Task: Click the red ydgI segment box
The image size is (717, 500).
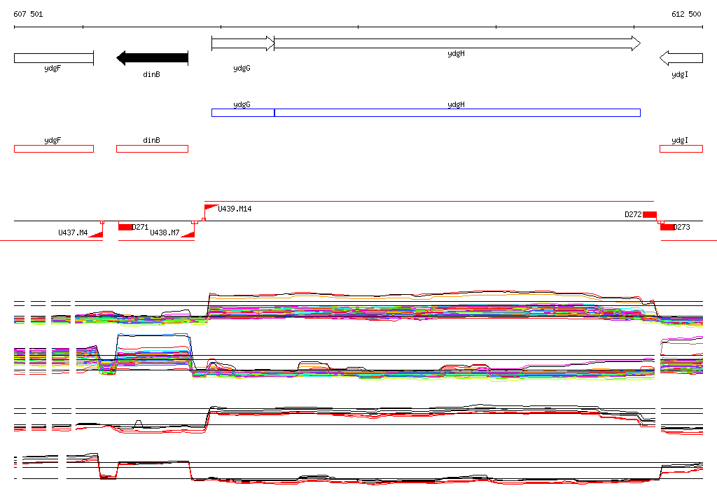Action: [x=681, y=148]
